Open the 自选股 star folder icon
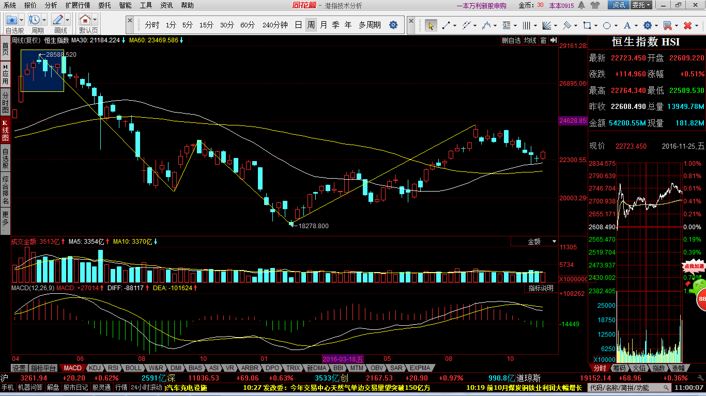 tap(11, 20)
